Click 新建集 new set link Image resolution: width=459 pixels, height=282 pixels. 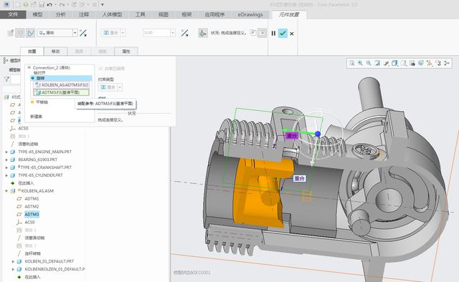coord(37,116)
